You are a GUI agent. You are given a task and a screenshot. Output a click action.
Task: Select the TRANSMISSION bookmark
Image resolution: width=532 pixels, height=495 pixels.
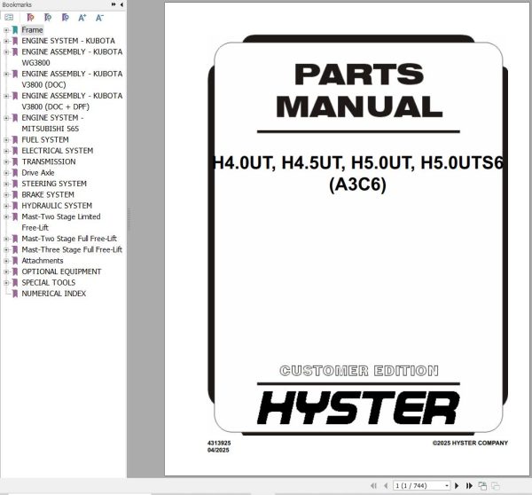(x=49, y=161)
